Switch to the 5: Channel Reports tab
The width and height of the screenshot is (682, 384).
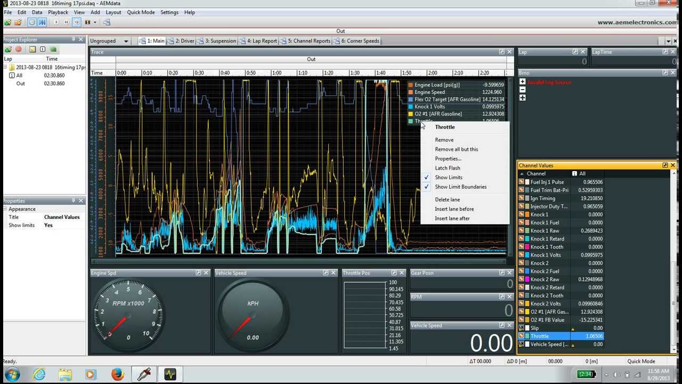tap(305, 41)
